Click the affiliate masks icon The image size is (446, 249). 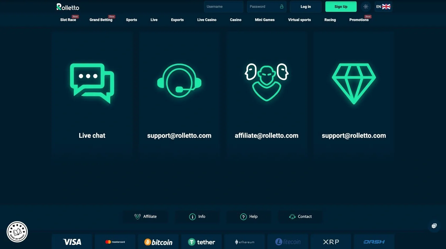[266, 82]
